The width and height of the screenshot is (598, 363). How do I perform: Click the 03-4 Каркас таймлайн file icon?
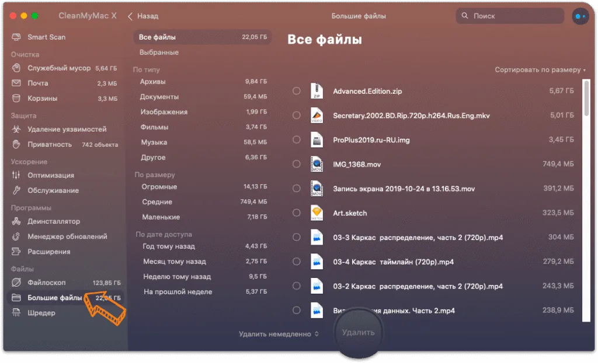(x=317, y=262)
